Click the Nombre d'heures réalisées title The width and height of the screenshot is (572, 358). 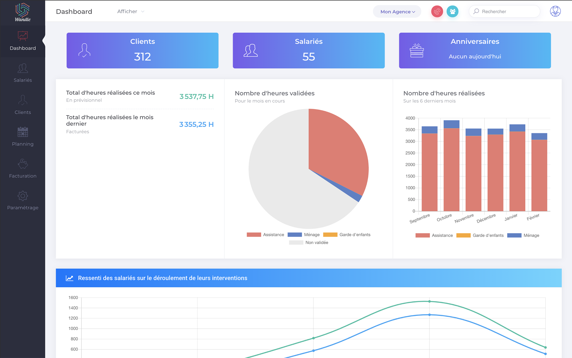point(444,93)
